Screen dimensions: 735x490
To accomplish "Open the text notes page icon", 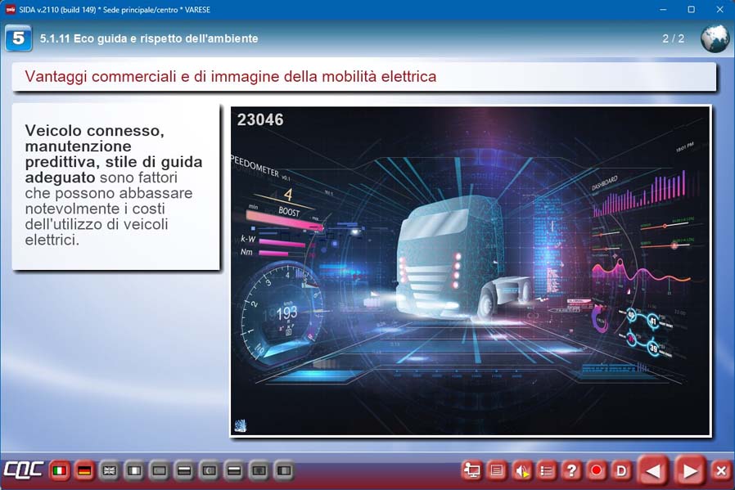I will click(496, 470).
